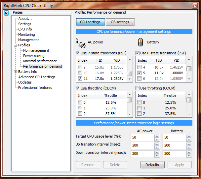Click the Defaults button
Image resolution: width=201 pixels, height=179 pixels.
tap(152, 165)
